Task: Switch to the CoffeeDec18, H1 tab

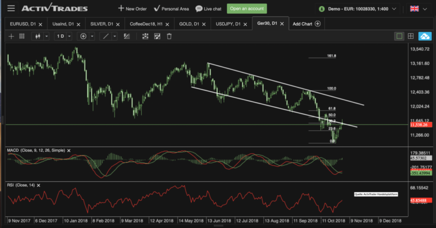Action: (146, 24)
